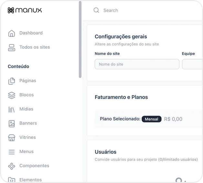Click the Dashboard home icon
This screenshot has height=183, width=203.
point(12,33)
